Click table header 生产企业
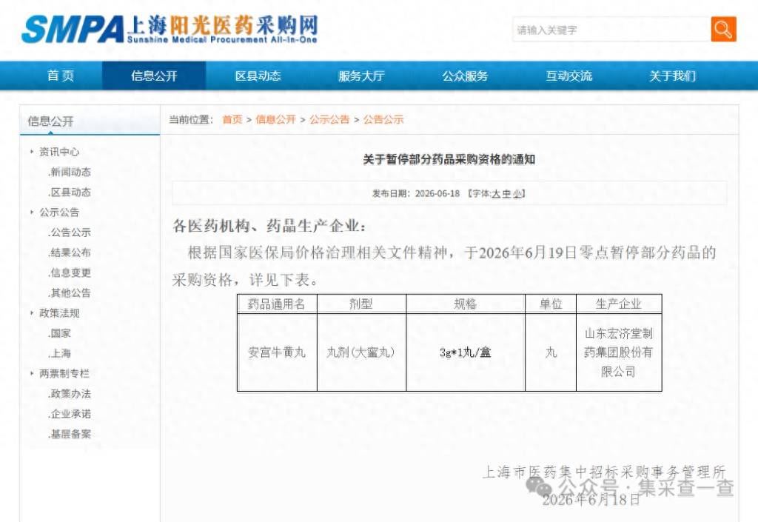Image resolution: width=758 pixels, height=522 pixels. click(618, 304)
